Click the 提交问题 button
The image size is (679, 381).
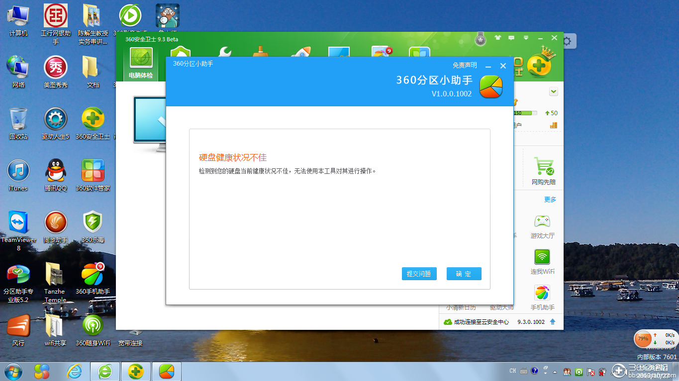coord(419,274)
